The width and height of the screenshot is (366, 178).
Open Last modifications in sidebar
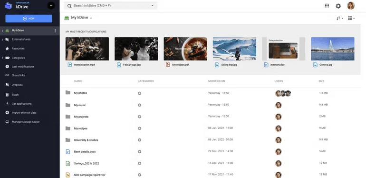(23, 67)
